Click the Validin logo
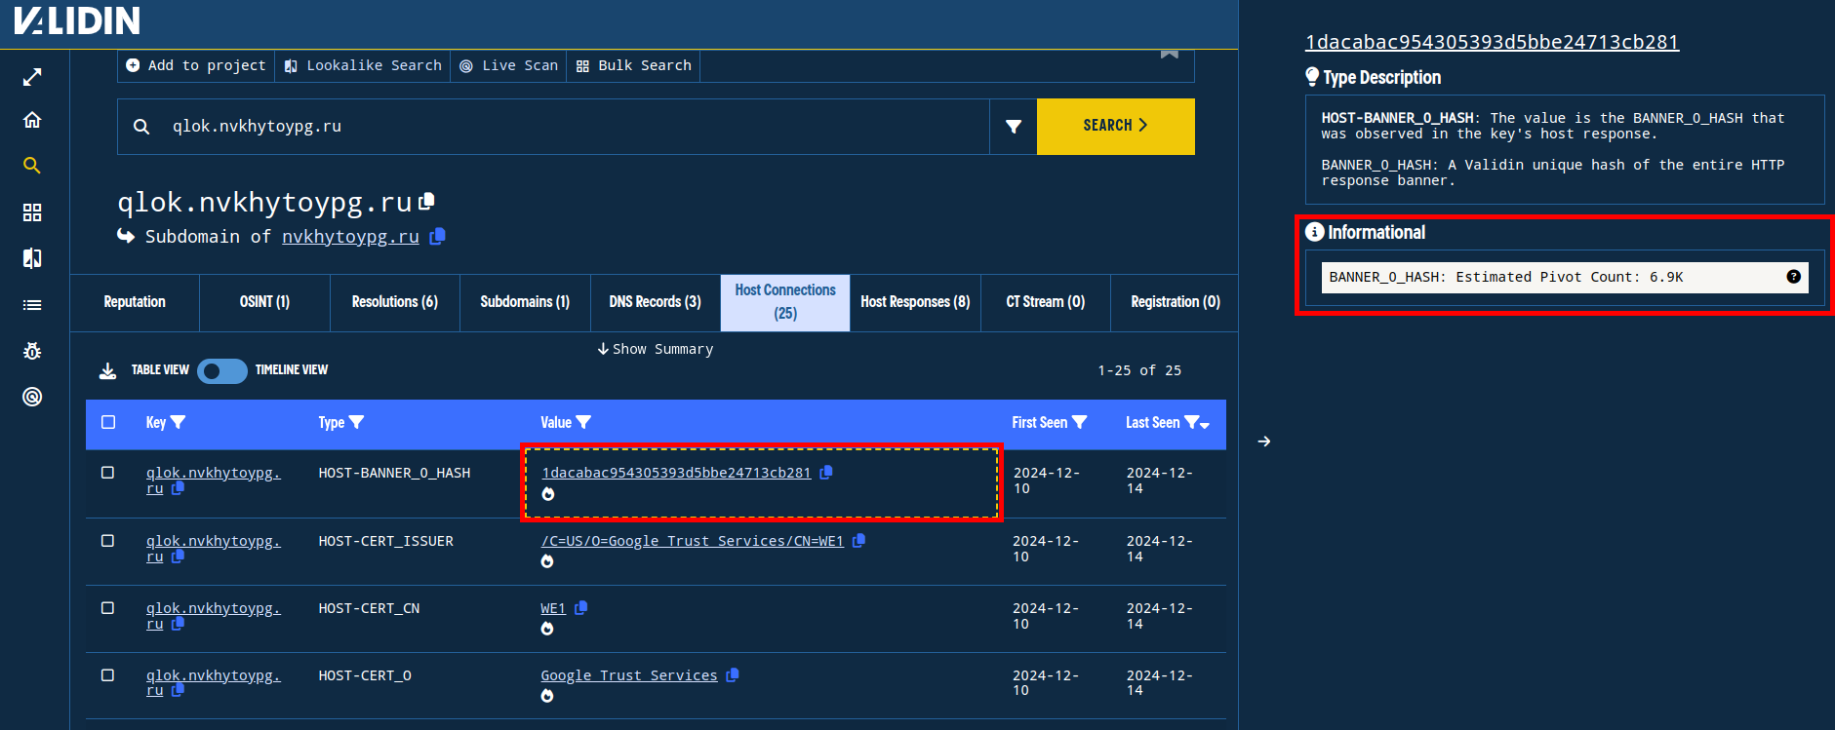This screenshot has height=730, width=1835. pos(77,20)
